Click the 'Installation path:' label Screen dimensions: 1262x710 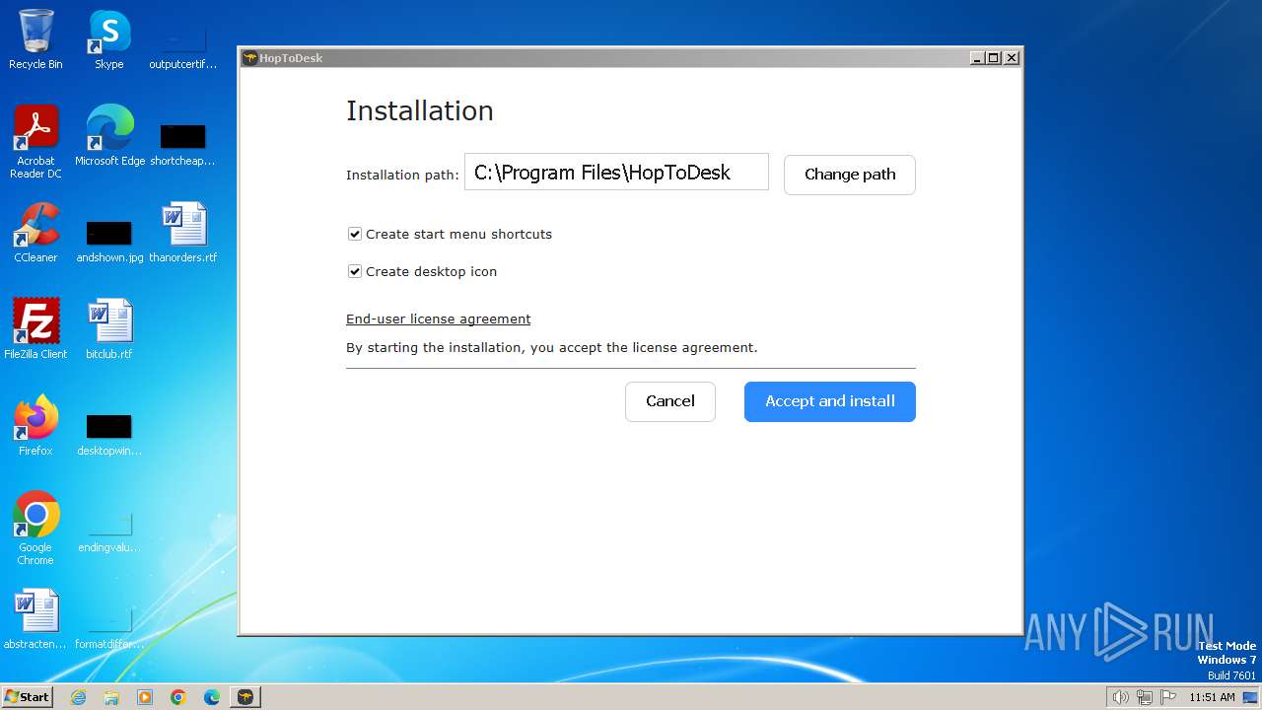[402, 175]
